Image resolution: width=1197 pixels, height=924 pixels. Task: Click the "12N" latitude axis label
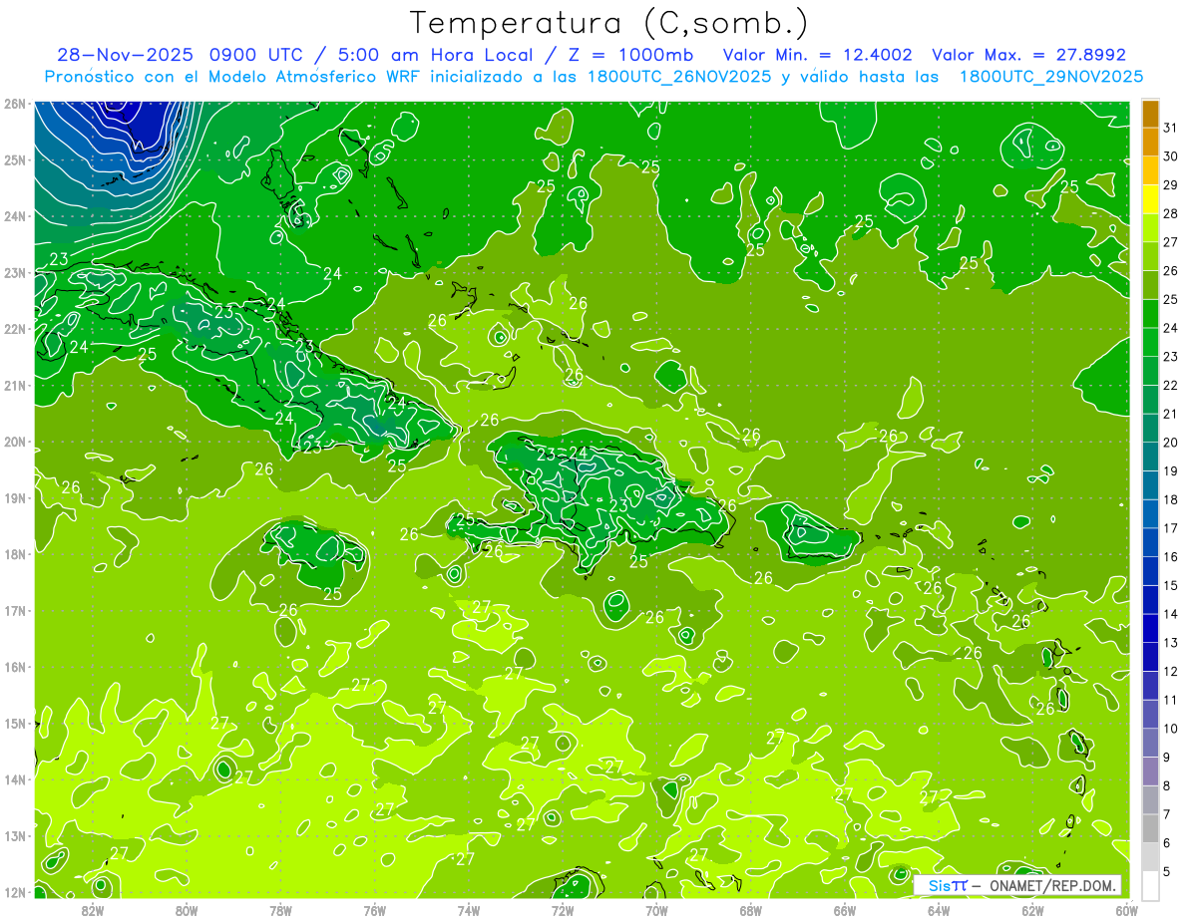coord(15,892)
